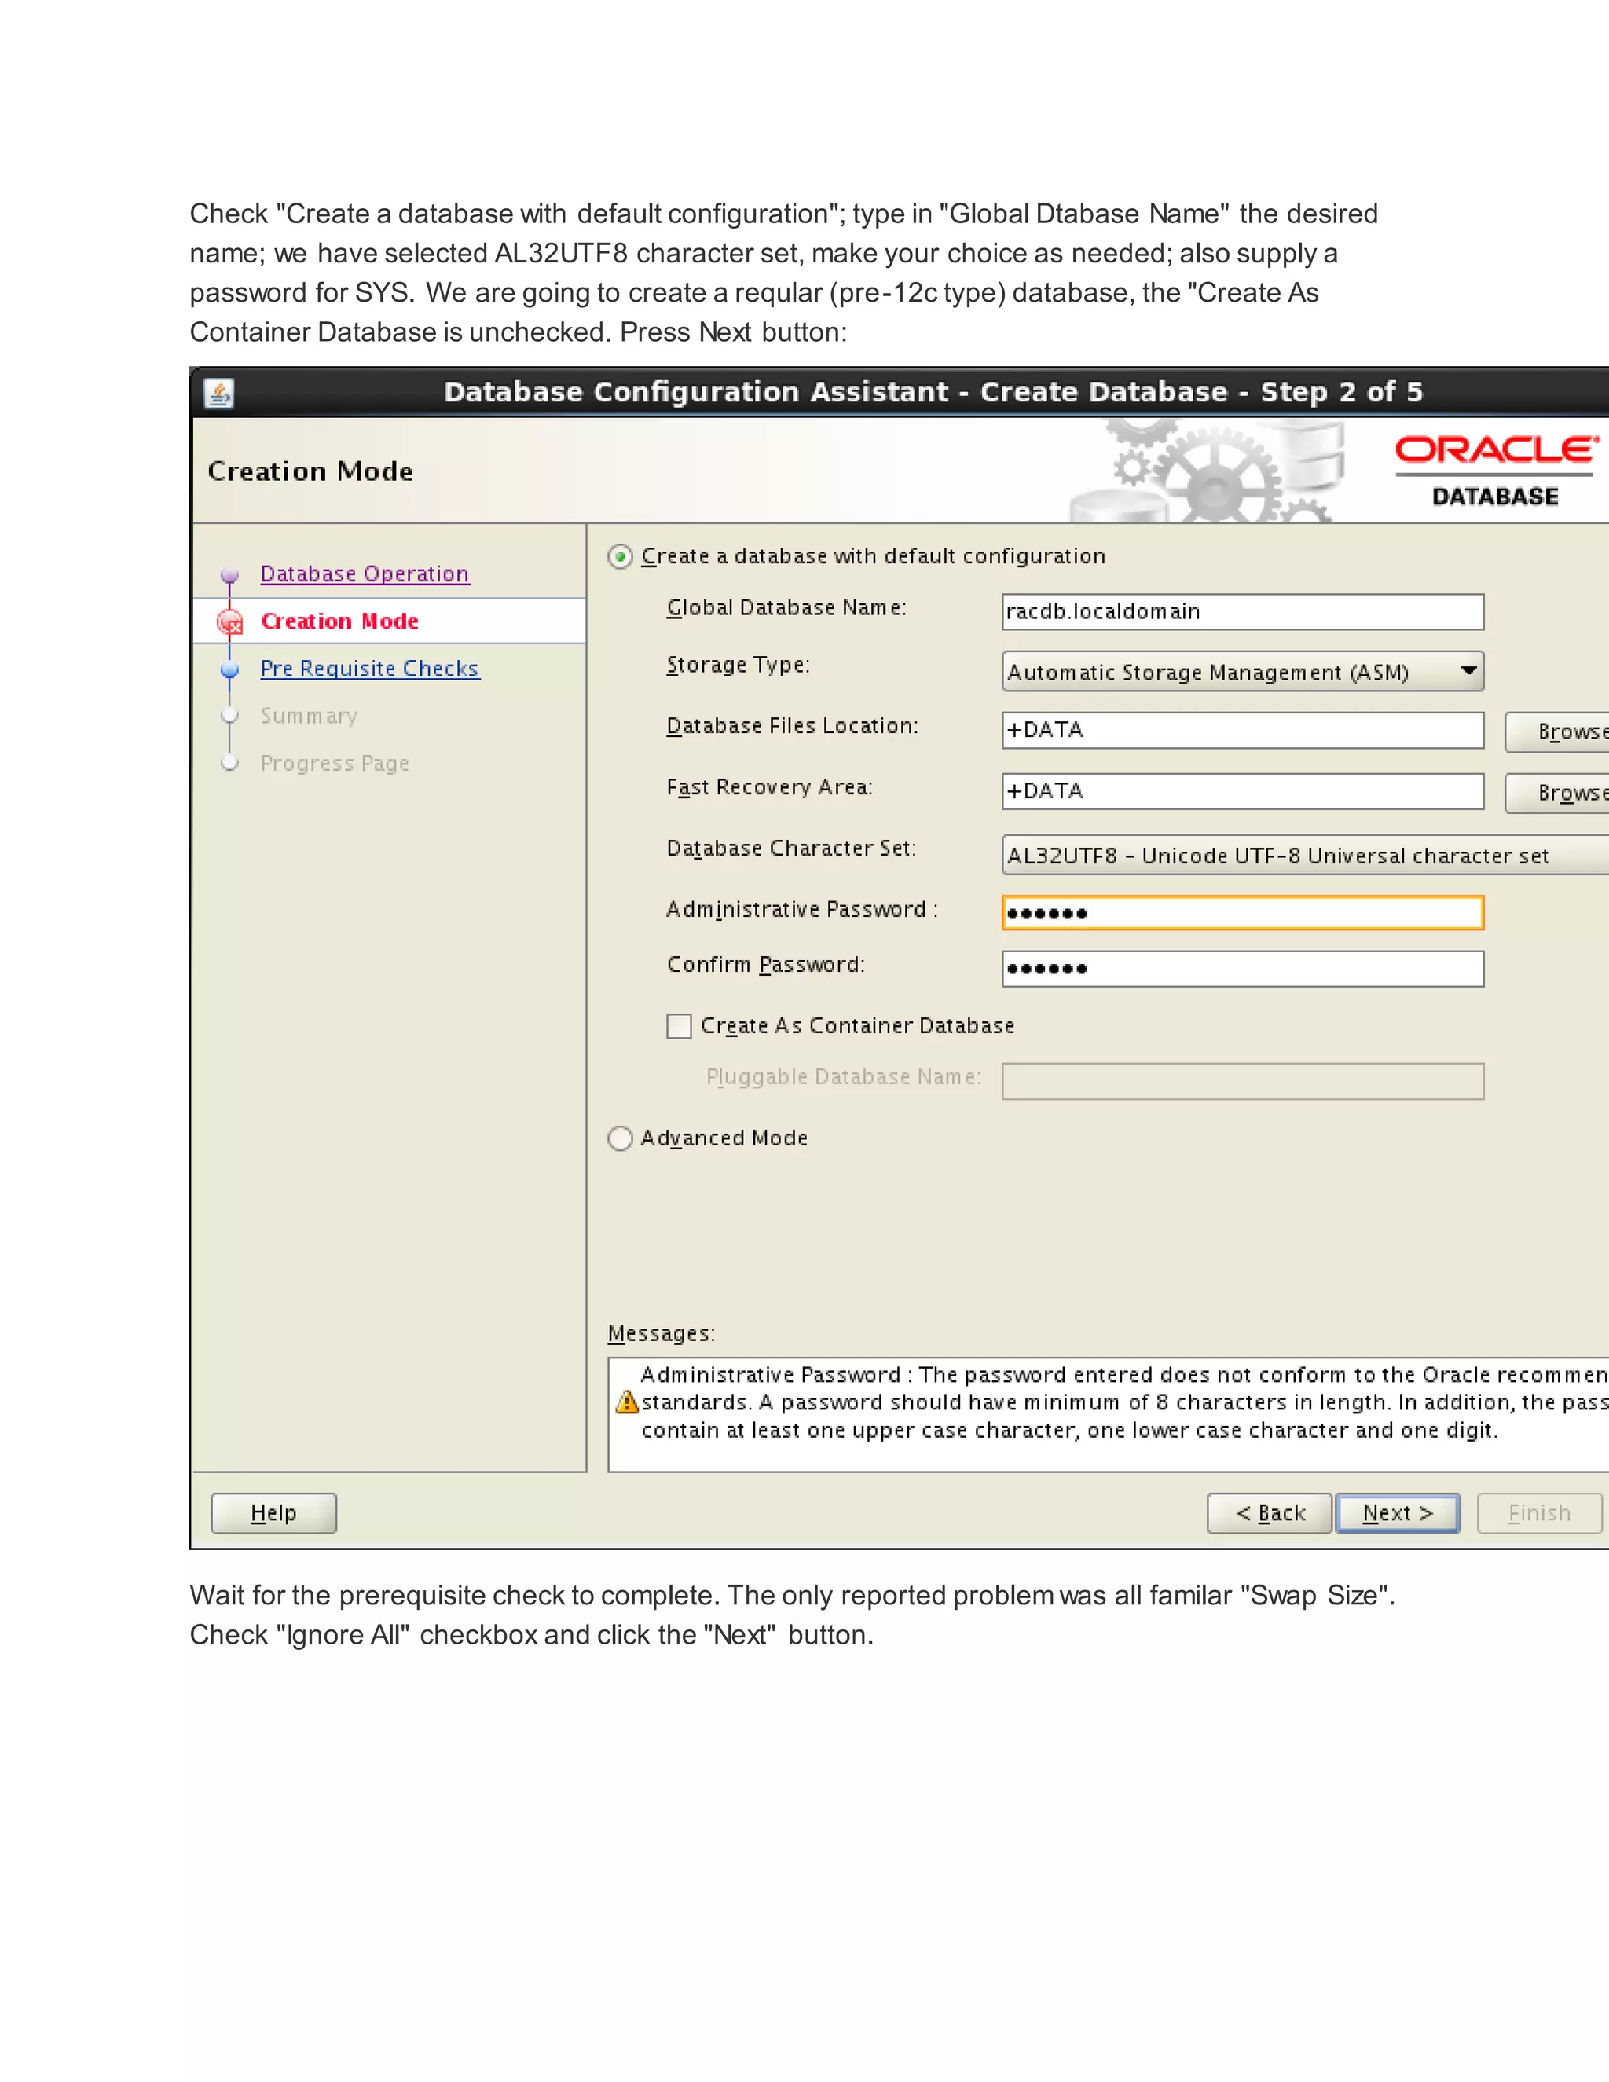Click the Progress Page step label
Screen dimensions: 1609x2082
(x=335, y=764)
